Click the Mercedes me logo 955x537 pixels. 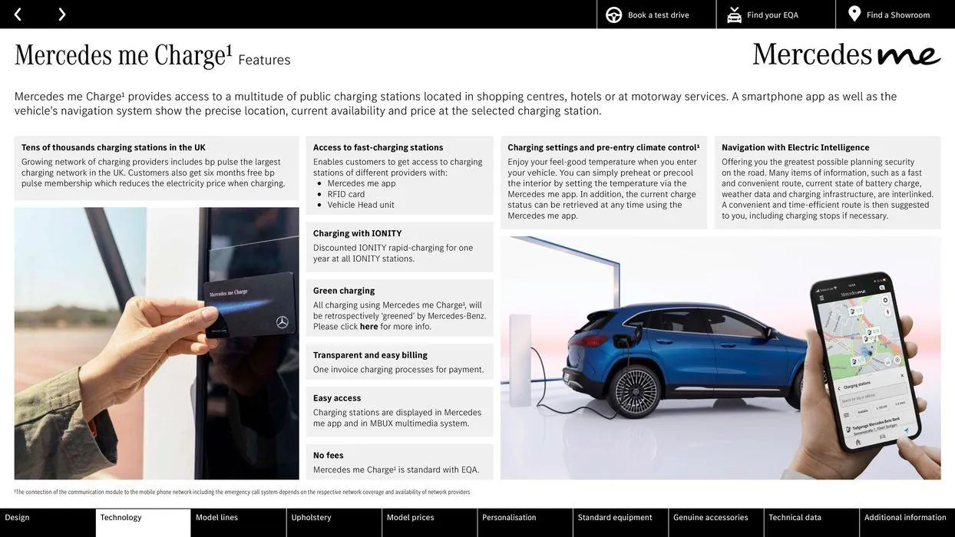click(x=846, y=54)
